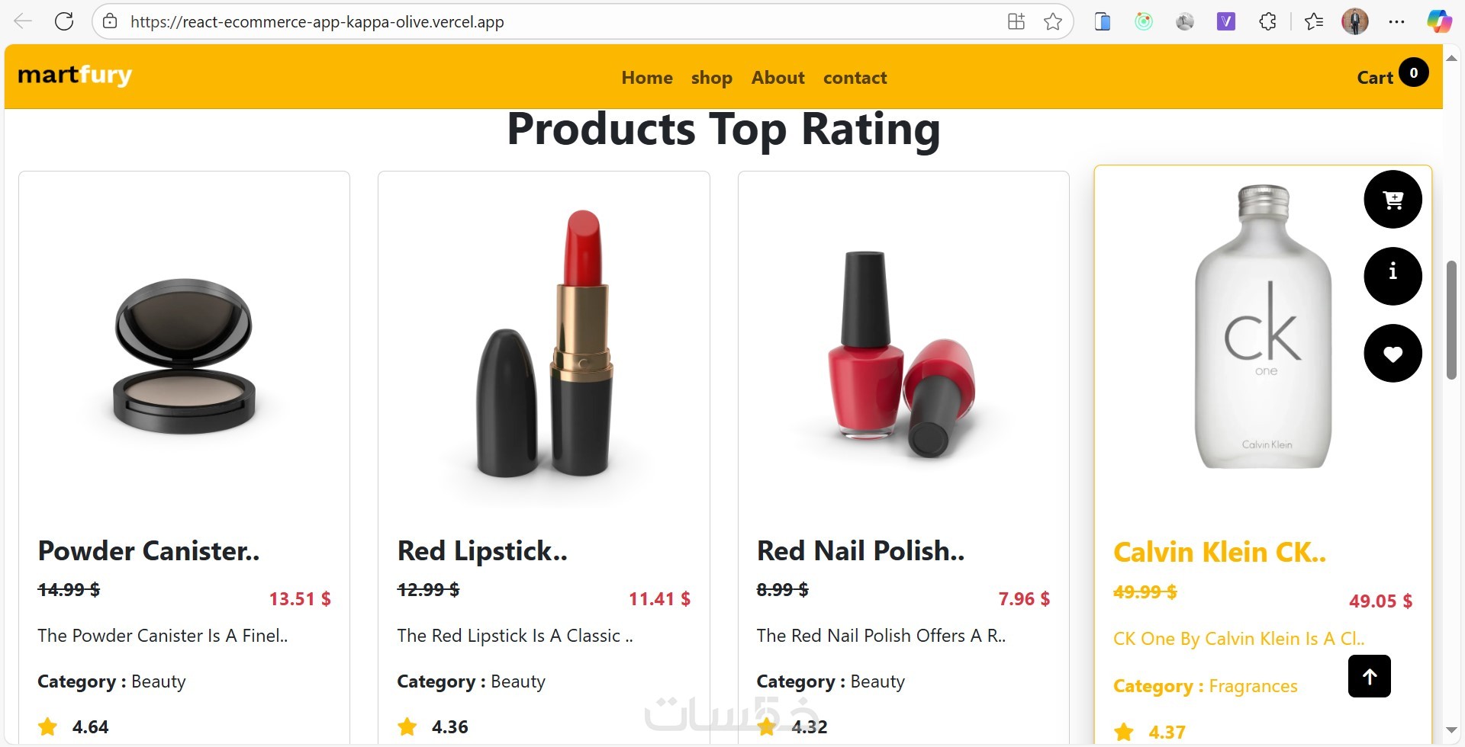
Task: Open the shop nav item
Action: click(x=711, y=78)
